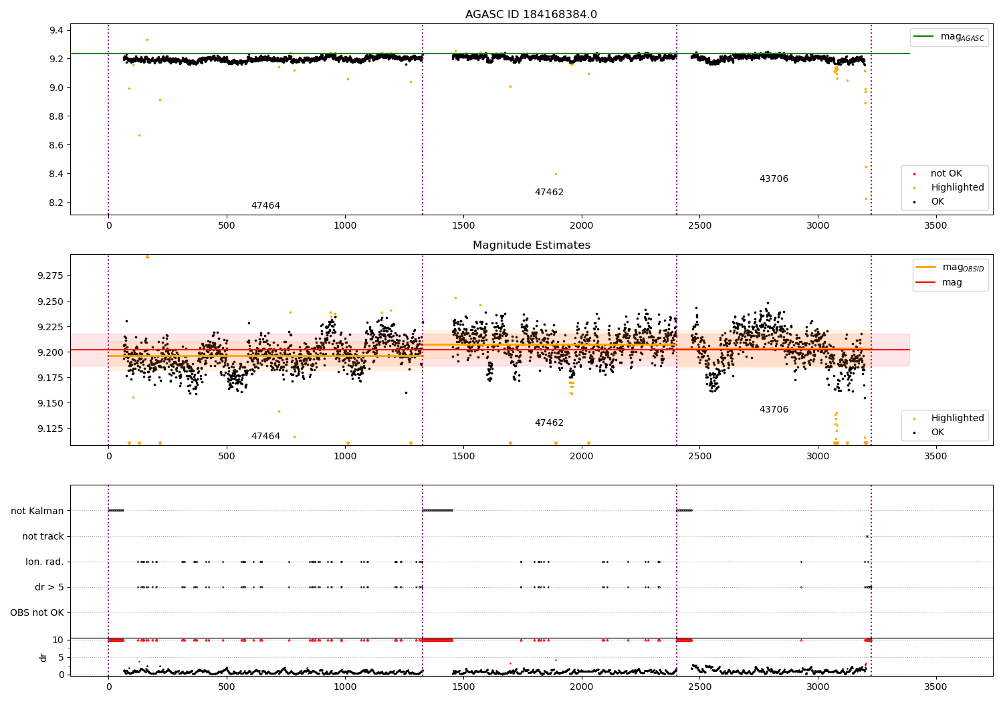Click the 5 tick on the dr axis
The height and width of the screenshot is (702, 1003).
(x=62, y=658)
